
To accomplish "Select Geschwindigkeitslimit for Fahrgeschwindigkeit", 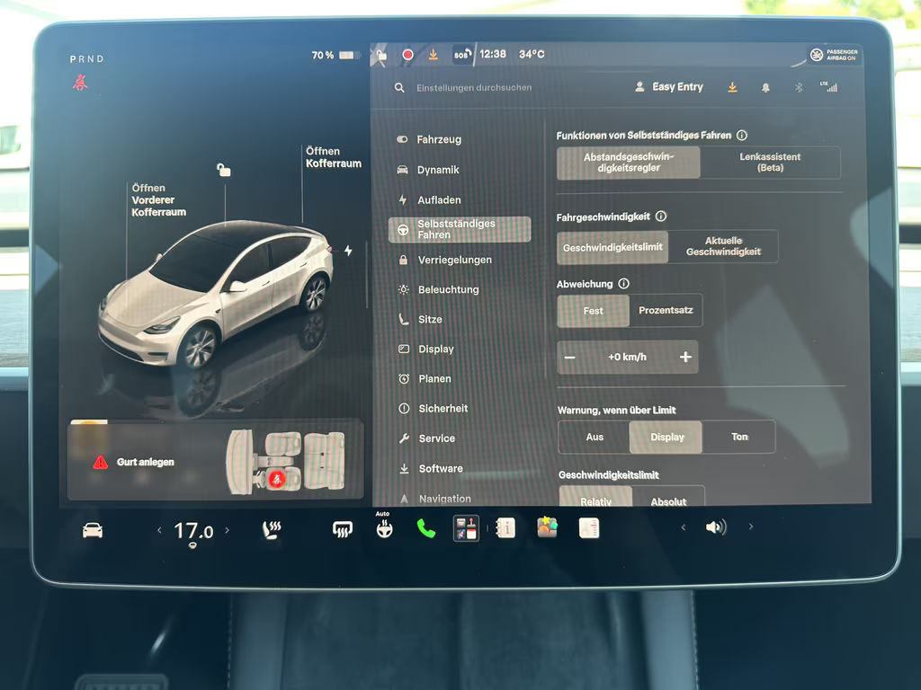I will click(612, 247).
